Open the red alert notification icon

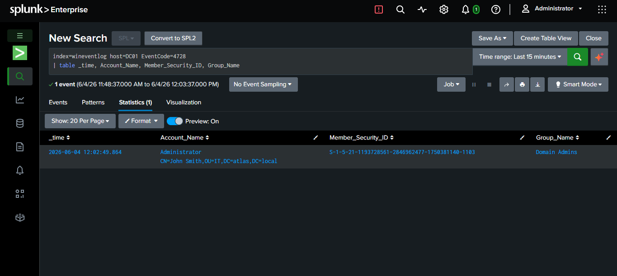coord(379,9)
